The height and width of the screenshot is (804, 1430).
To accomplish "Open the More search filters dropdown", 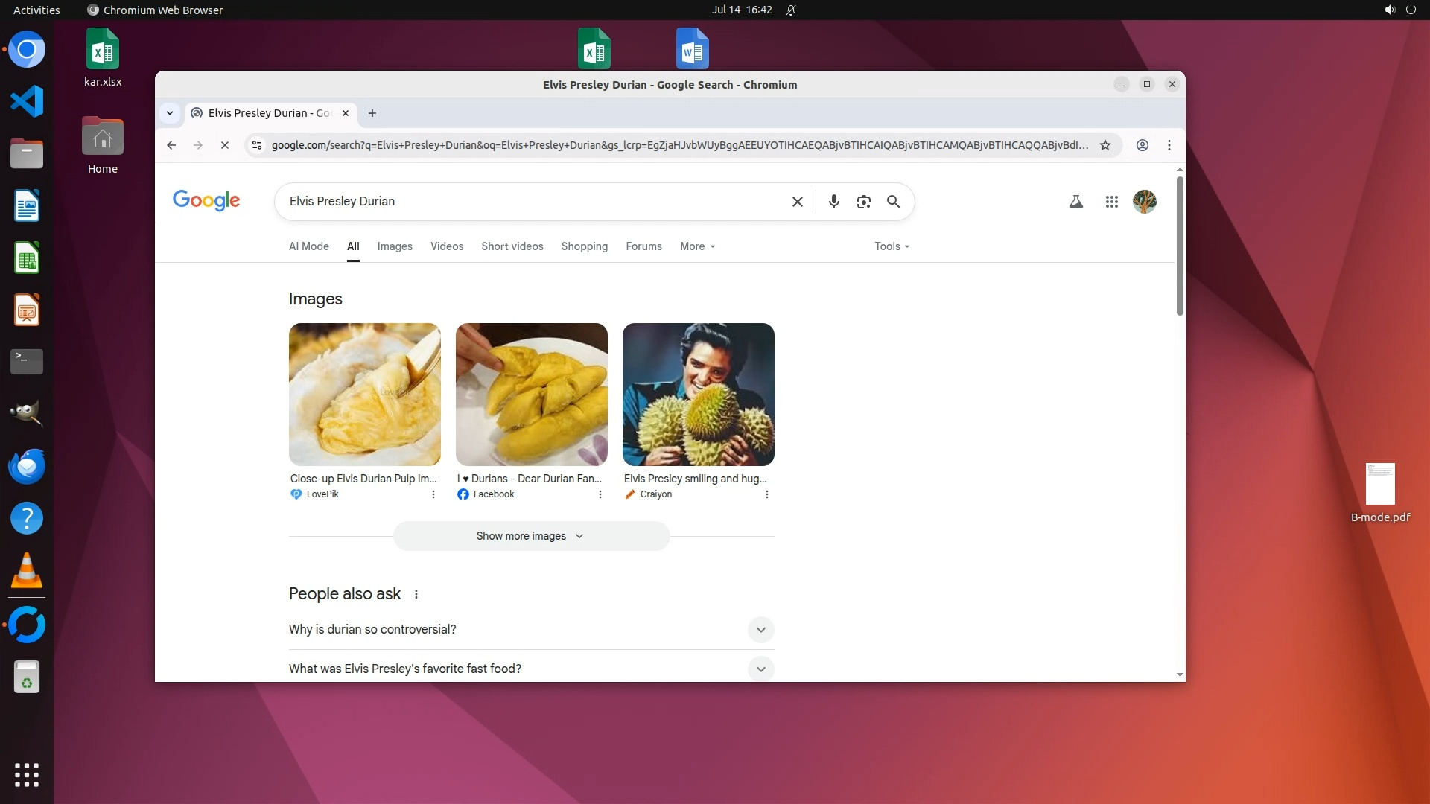I will (697, 246).
